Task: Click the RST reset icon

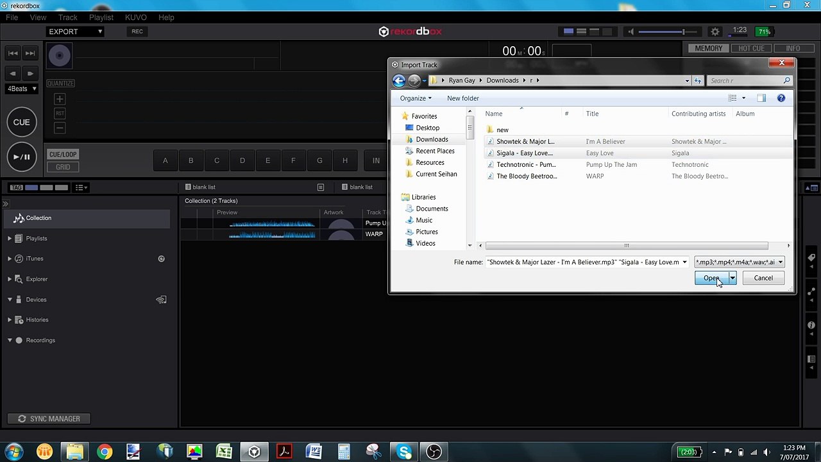Action: click(60, 113)
